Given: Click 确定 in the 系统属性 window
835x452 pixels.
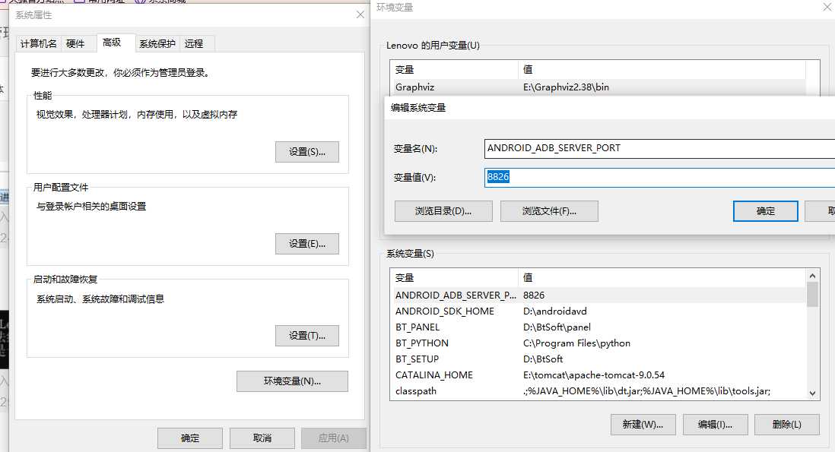Looking at the screenshot, I should tap(190, 438).
